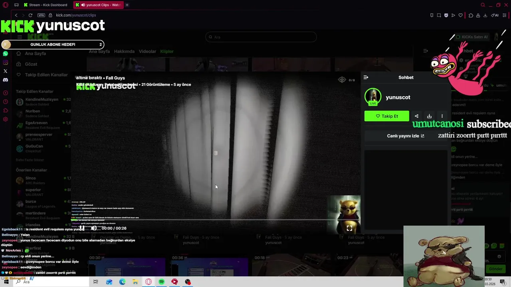This screenshot has width=511, height=287.
Task: Open the ad blocker shield icon
Action: (x=446, y=15)
